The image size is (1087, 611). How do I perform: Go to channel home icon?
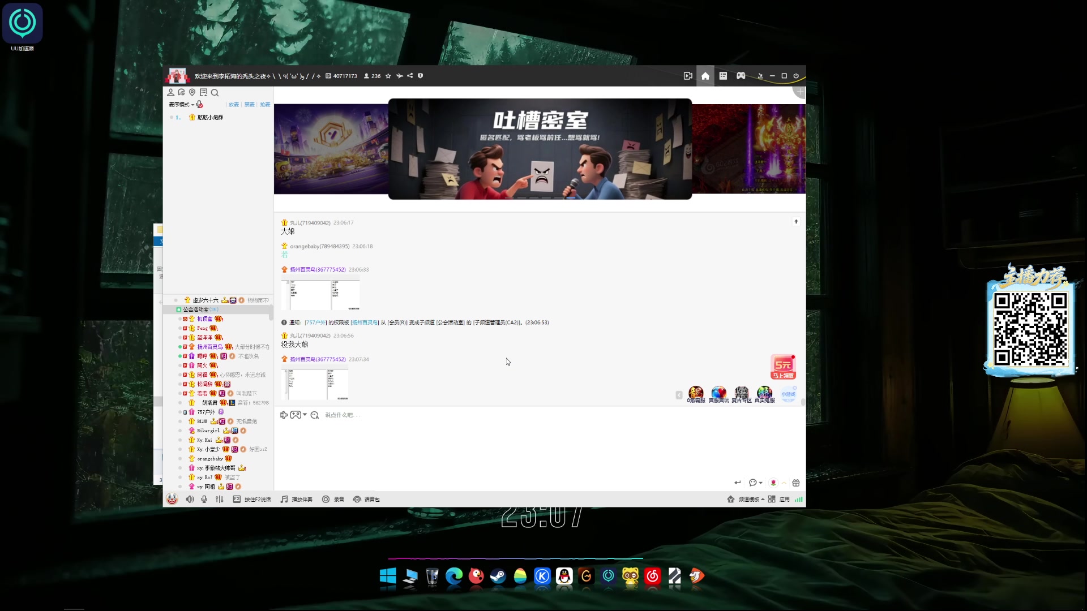(705, 76)
